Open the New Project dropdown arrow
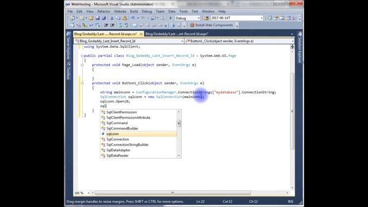368x207 pixels. point(76,18)
